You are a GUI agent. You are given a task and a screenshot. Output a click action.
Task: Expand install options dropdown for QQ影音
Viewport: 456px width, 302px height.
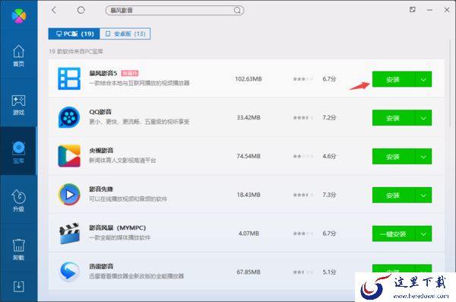(423, 118)
